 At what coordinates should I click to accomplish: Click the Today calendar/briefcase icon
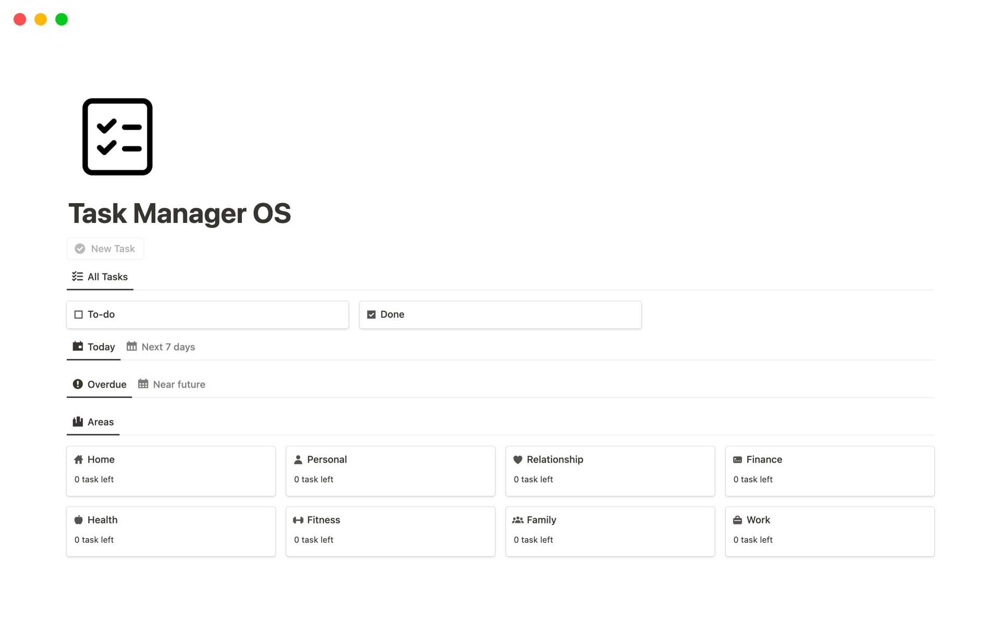pyautogui.click(x=77, y=346)
